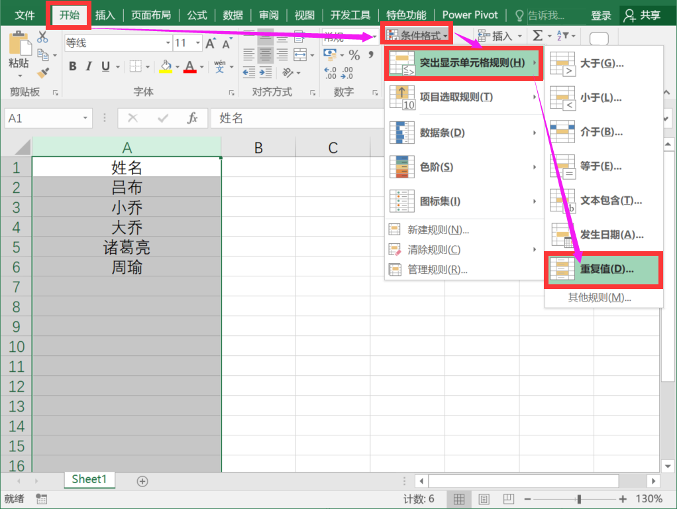Toggle Wrap Text in alignment group
The height and width of the screenshot is (509, 677).
299,36
